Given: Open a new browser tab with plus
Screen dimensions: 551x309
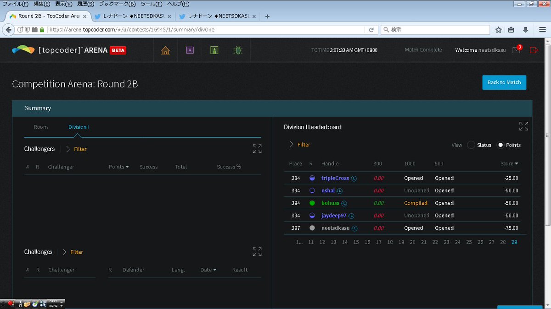Looking at the screenshot, I should (x=267, y=16).
